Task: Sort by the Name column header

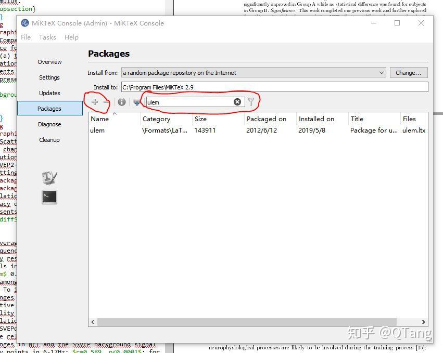Action: [114, 119]
